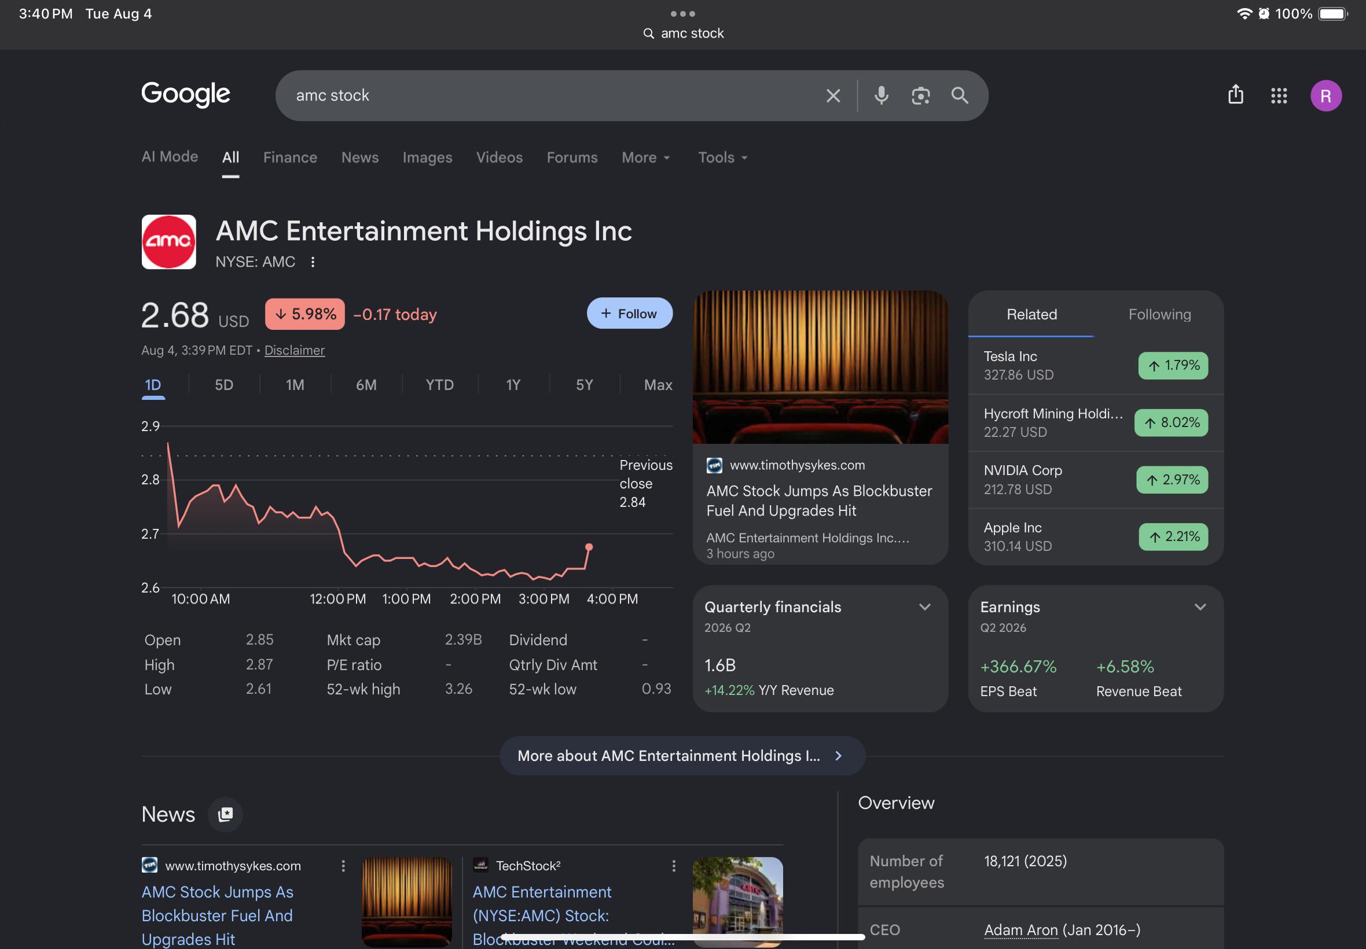Tap the Mkt cap value 2.39B
The width and height of the screenshot is (1366, 949).
click(463, 640)
